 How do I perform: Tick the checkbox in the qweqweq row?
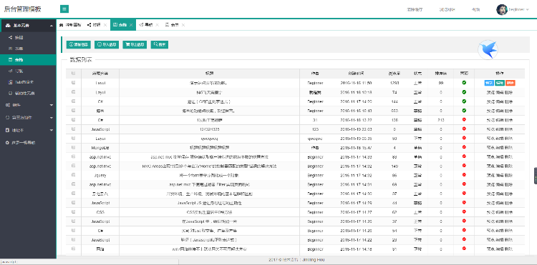(73, 138)
